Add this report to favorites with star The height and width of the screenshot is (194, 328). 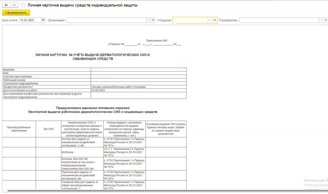(23, 5)
